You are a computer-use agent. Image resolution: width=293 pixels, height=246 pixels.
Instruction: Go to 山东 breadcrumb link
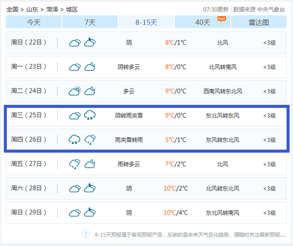click(x=32, y=9)
